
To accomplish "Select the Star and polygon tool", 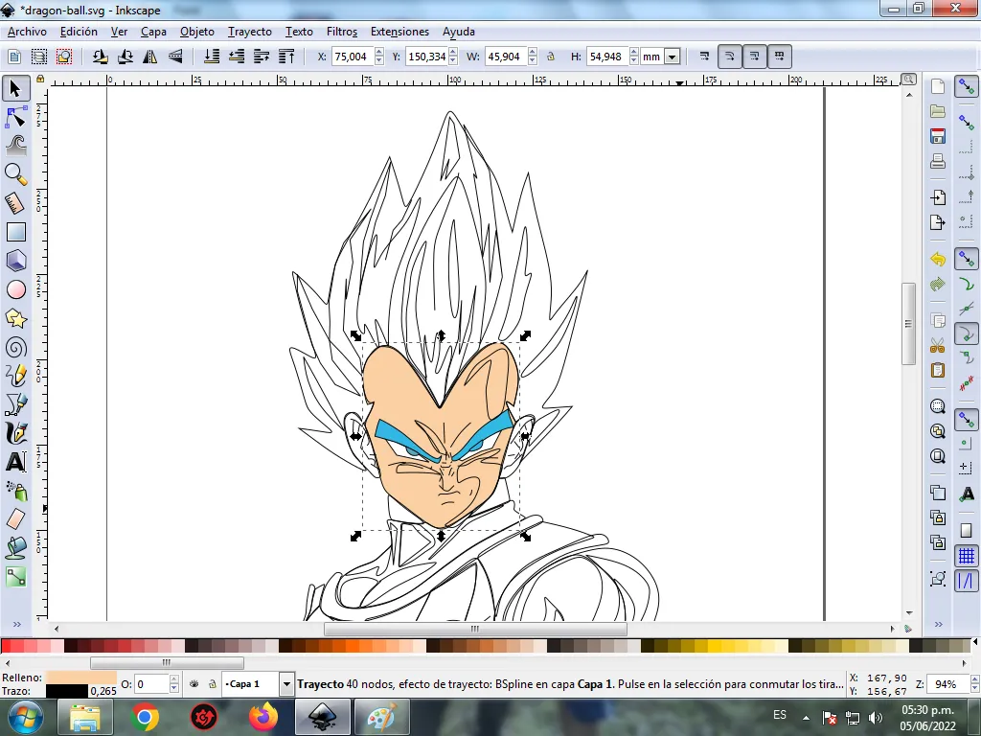I will (x=15, y=318).
